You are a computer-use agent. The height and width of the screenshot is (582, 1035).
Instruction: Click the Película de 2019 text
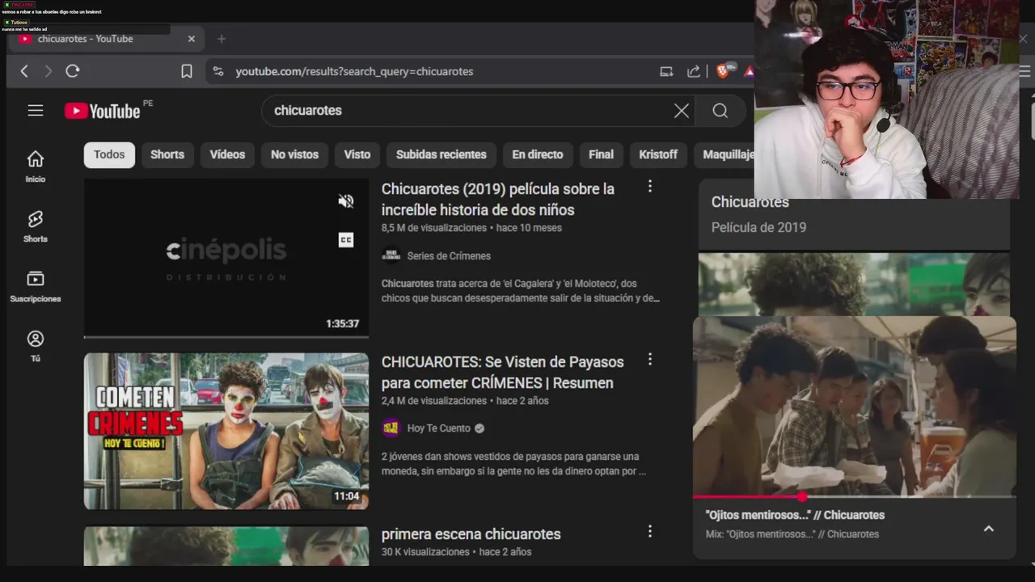pos(758,228)
